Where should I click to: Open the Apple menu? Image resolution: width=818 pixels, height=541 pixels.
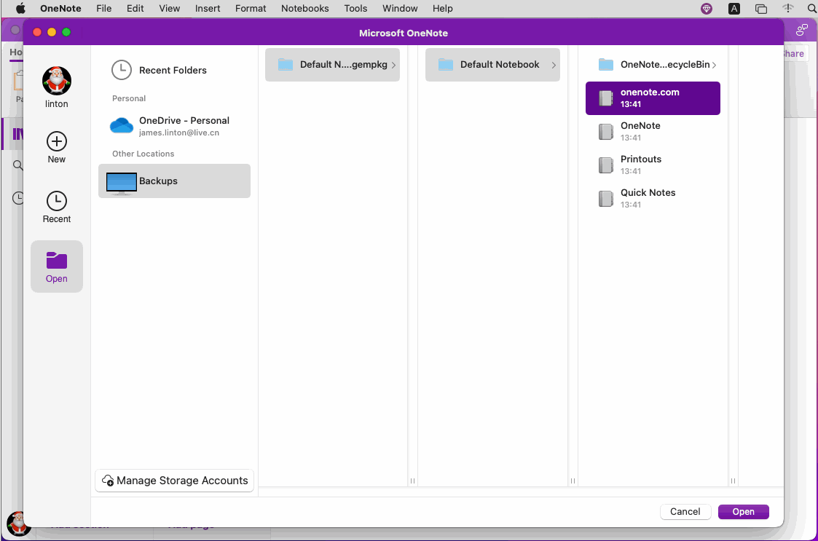pos(20,8)
